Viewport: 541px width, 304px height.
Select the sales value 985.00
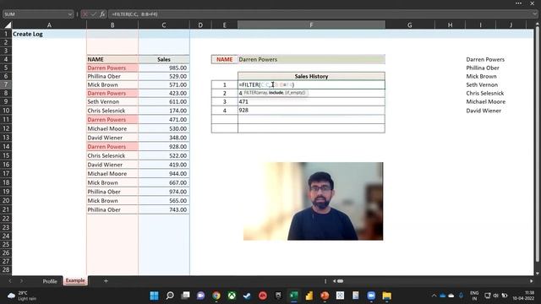[163, 68]
